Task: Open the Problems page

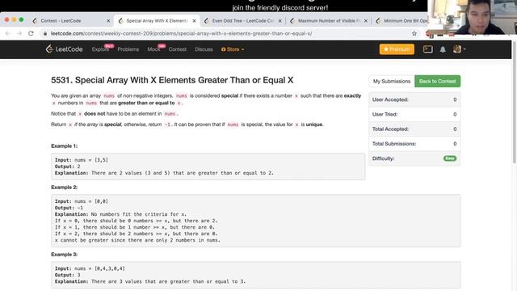Action: [128, 49]
